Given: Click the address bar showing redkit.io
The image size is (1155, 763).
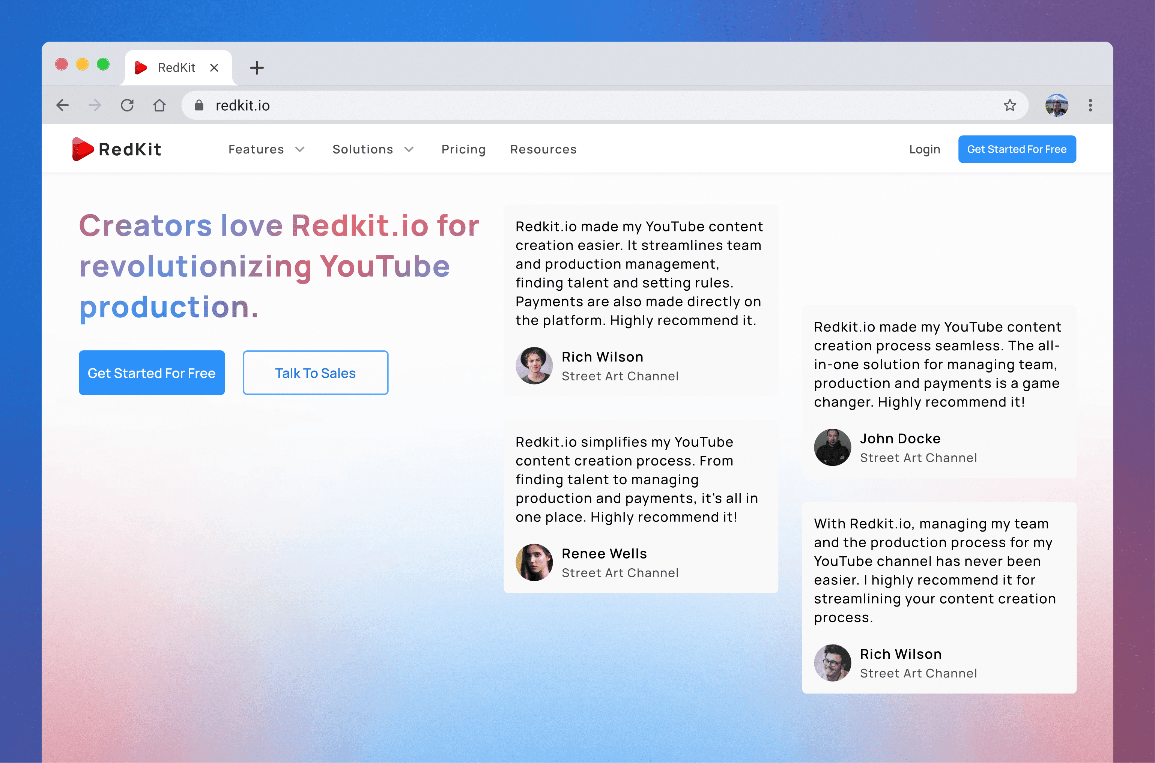Looking at the screenshot, I should (x=584, y=105).
